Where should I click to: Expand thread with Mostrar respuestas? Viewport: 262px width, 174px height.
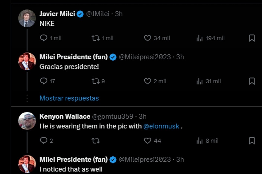69,98
